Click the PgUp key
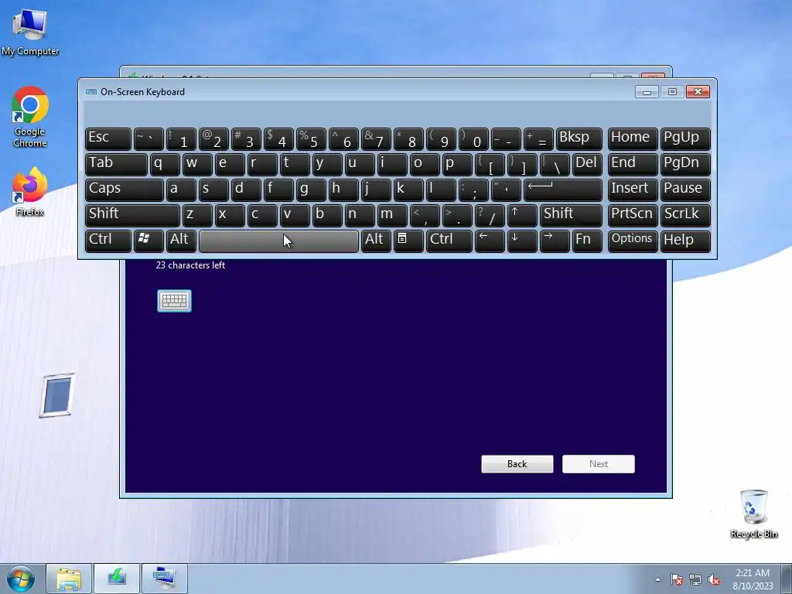 685,139
